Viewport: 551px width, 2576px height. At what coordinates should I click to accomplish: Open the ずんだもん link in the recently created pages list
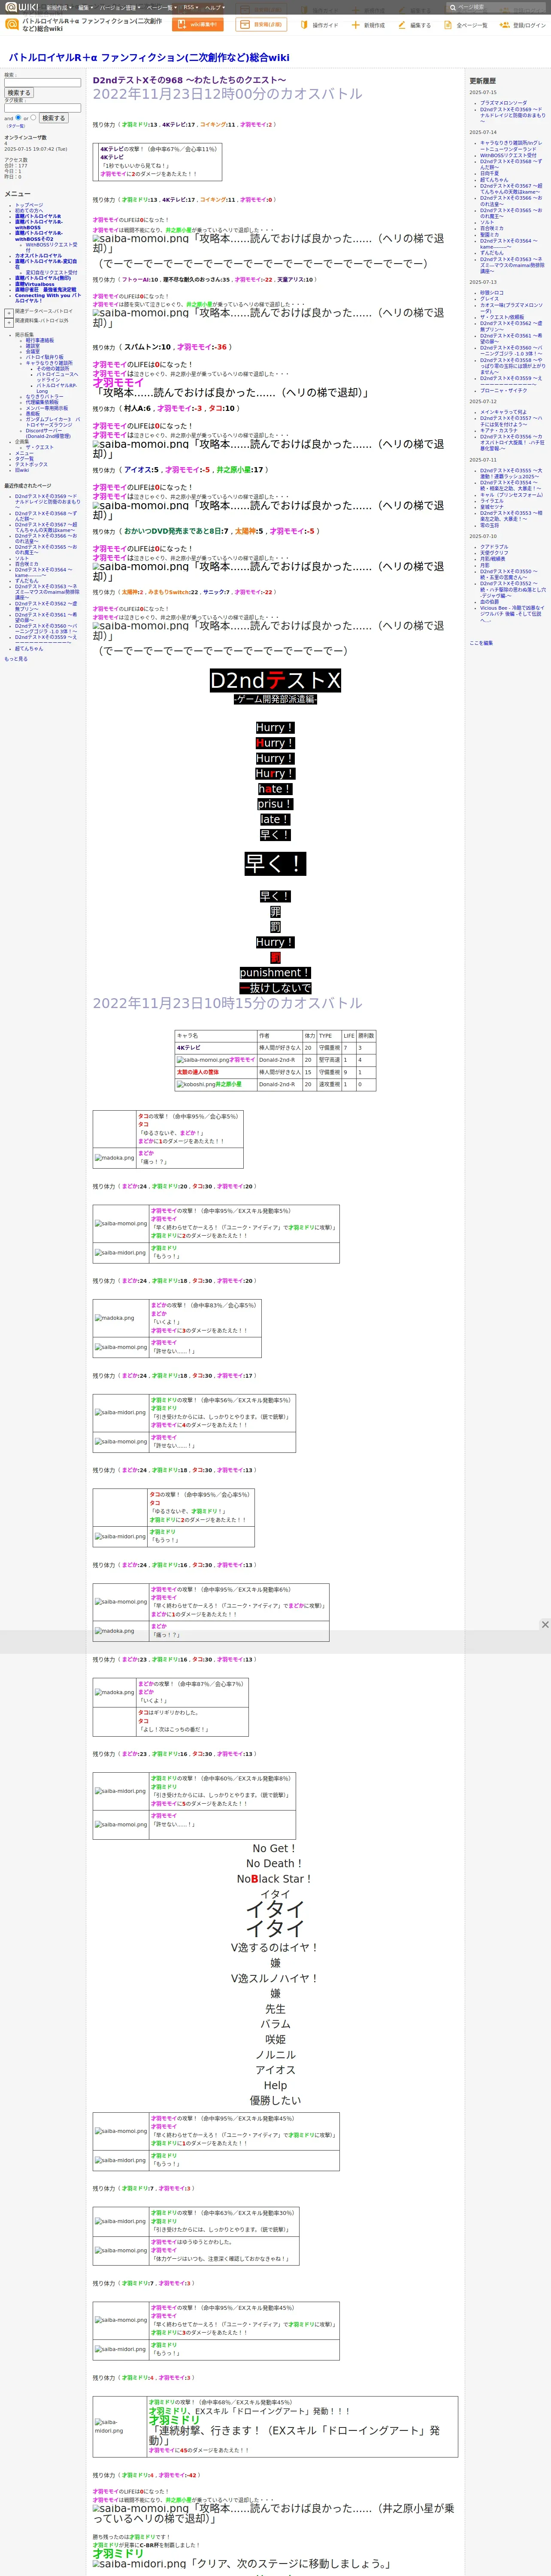[27, 581]
